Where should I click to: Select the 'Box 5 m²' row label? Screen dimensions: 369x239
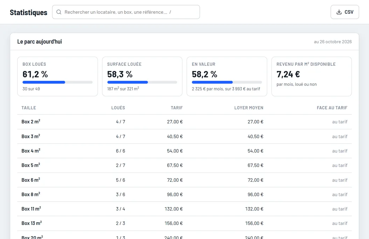pyautogui.click(x=31, y=165)
